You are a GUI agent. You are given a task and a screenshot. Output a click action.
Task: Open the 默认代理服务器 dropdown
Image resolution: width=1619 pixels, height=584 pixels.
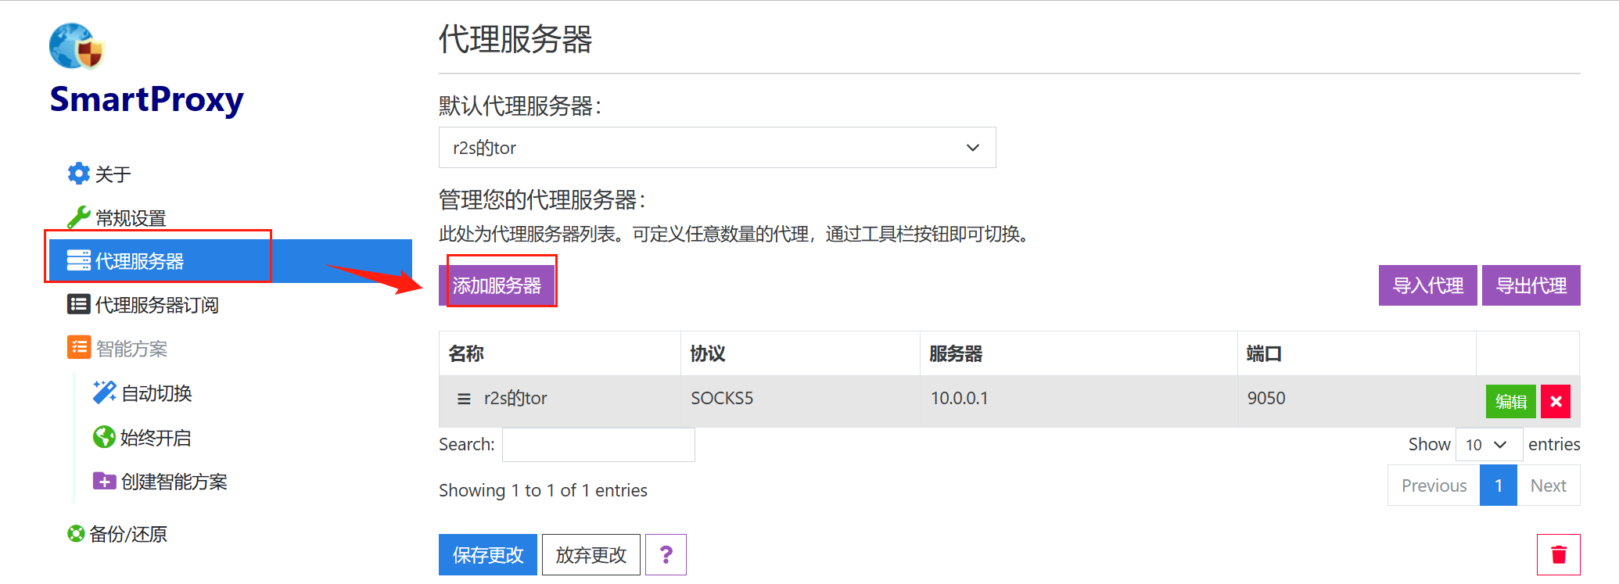(x=717, y=147)
